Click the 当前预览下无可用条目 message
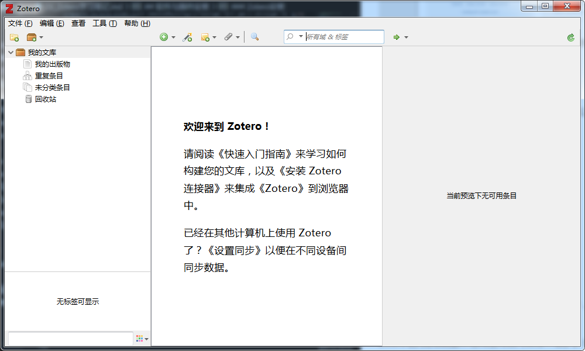The width and height of the screenshot is (585, 351). point(481,195)
